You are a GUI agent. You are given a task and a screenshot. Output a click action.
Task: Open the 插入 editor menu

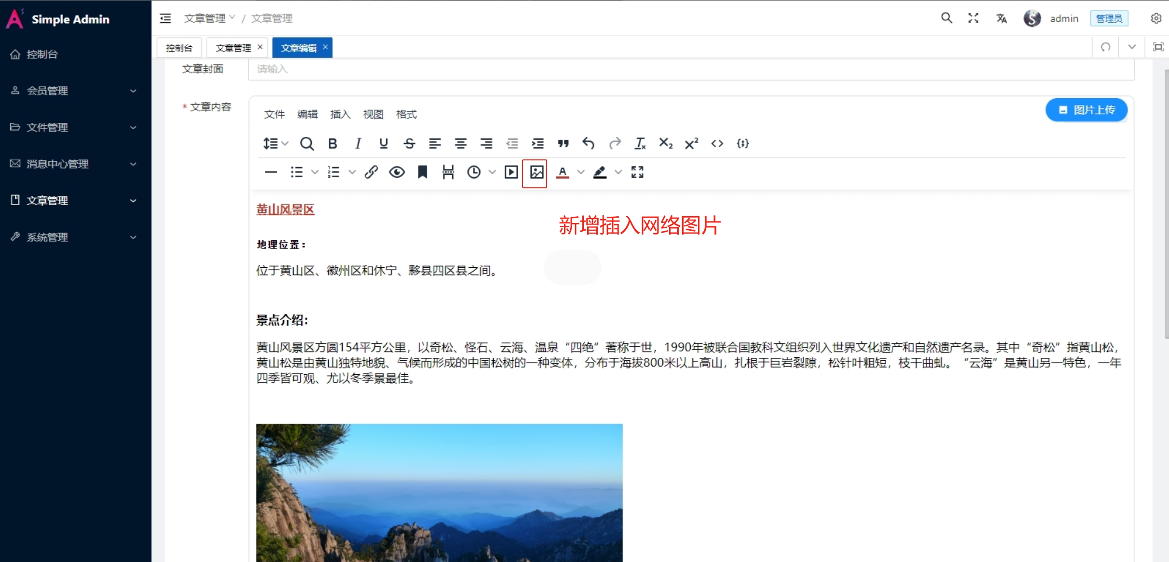click(340, 114)
